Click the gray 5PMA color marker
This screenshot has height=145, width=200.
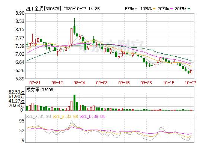click(136, 9)
